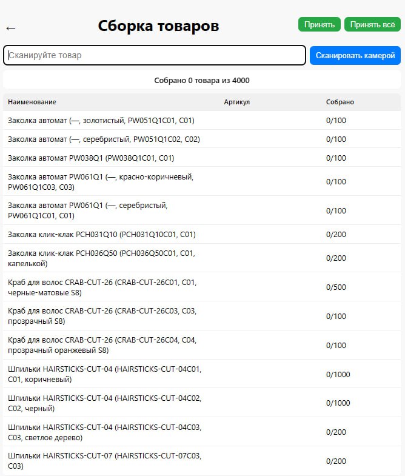Select row Заколка клик-клак PCH031Q10
Image resolution: width=405 pixels, height=476 pixels.
[x=202, y=234]
